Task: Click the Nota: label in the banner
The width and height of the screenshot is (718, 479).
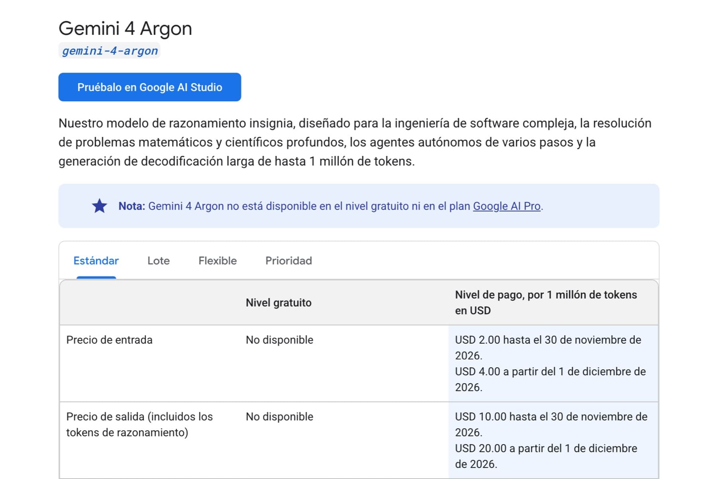Action: [x=132, y=206]
